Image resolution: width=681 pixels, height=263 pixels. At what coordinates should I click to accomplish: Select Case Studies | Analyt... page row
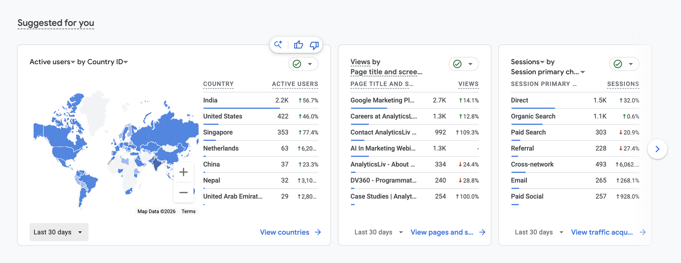point(415,196)
